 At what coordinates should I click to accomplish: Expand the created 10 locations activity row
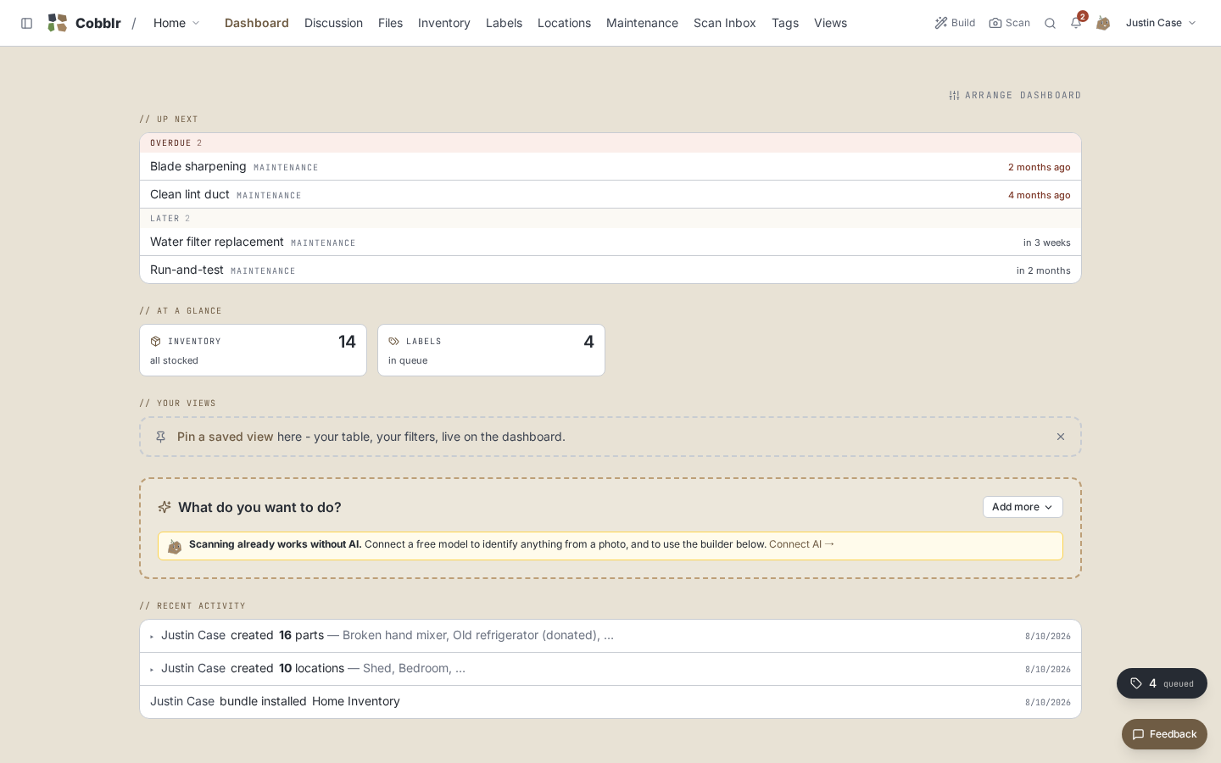(610, 669)
